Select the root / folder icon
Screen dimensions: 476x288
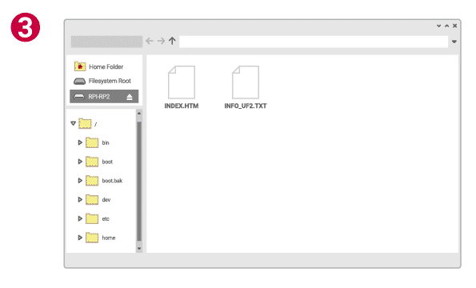pos(85,123)
